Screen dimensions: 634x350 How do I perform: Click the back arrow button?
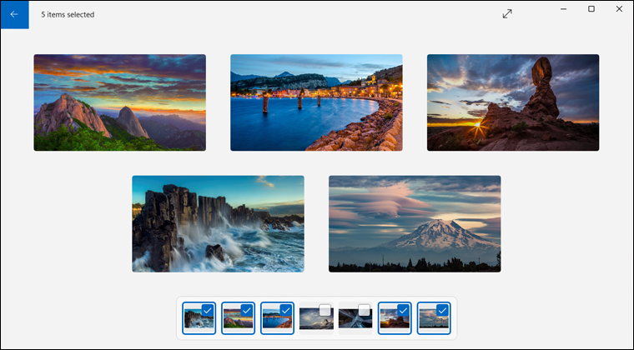14,14
